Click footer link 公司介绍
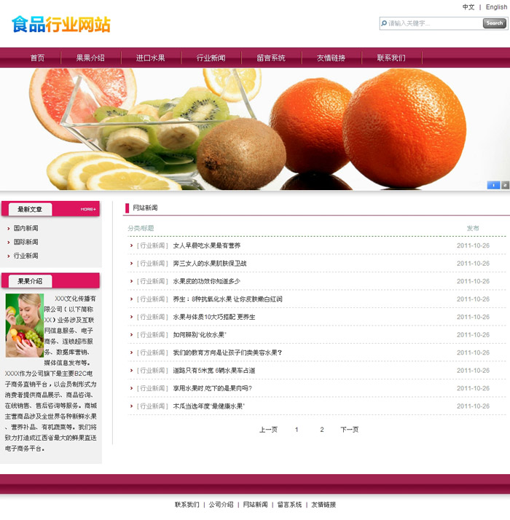The width and height of the screenshot is (510, 520). pyautogui.click(x=221, y=505)
